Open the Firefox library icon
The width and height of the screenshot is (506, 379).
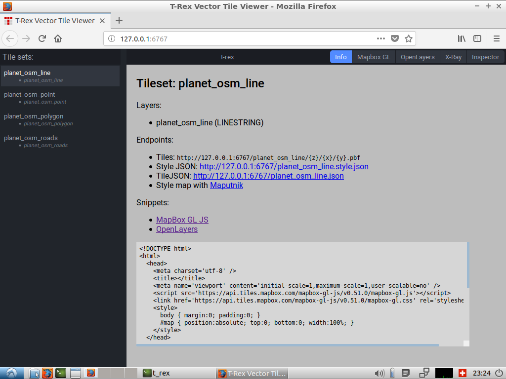pyautogui.click(x=462, y=38)
